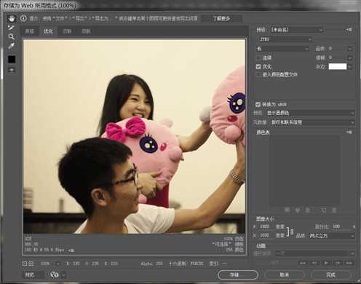This screenshot has width=361, height=284.
Task: Switch to the 原稿 original tab
Action: pyautogui.click(x=30, y=31)
